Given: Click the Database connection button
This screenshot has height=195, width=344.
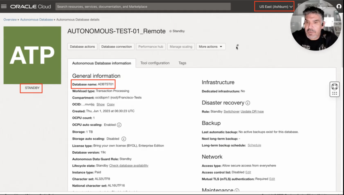Looking at the screenshot, I should [x=117, y=47].
